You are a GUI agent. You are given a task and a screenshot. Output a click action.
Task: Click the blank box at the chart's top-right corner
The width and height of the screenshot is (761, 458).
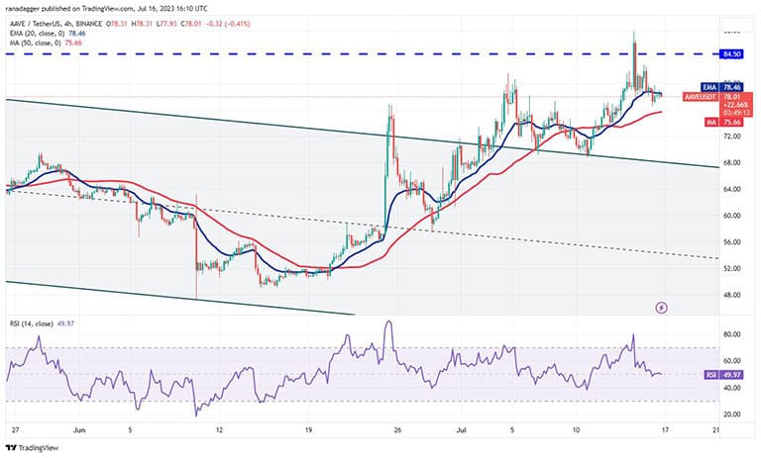[x=735, y=25]
